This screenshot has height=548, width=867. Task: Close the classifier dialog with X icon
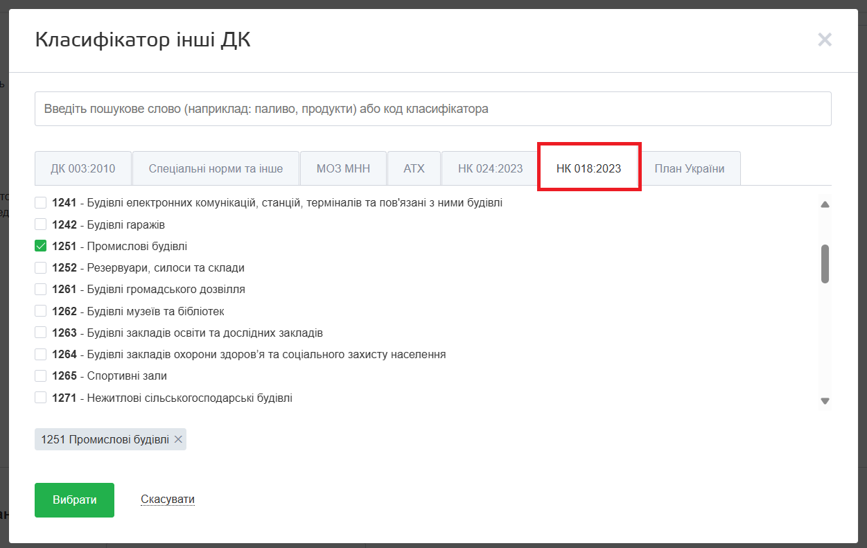coord(824,39)
